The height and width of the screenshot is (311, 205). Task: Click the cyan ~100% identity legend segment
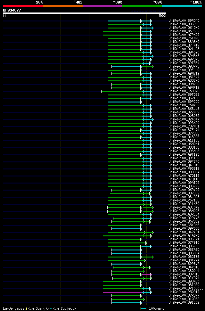pos(182,6)
